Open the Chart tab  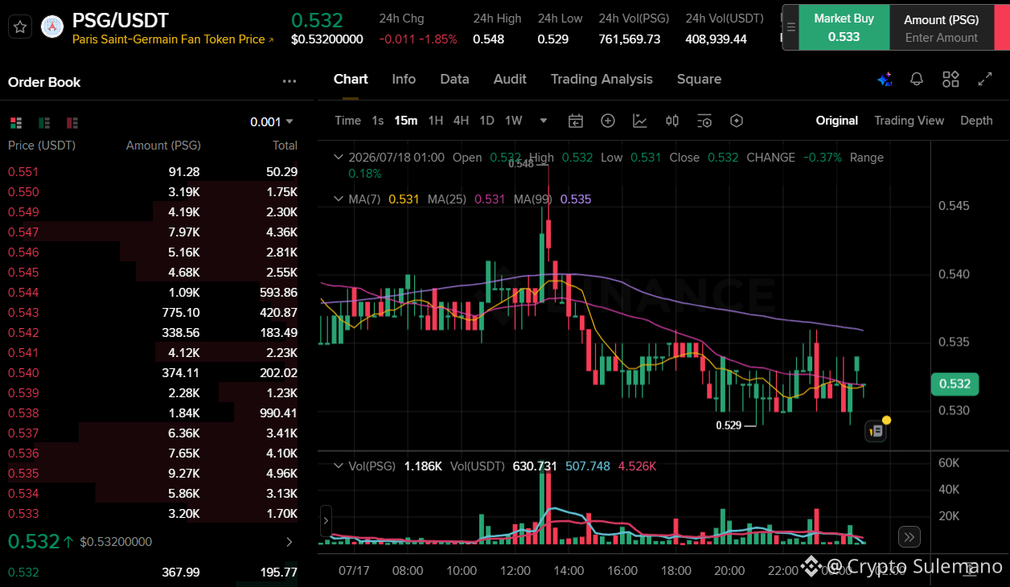351,79
